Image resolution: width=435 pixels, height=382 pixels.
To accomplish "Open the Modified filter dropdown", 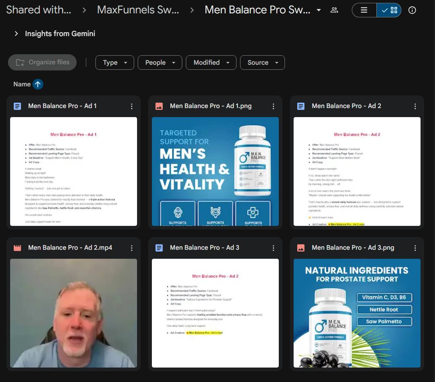I will click(x=211, y=63).
